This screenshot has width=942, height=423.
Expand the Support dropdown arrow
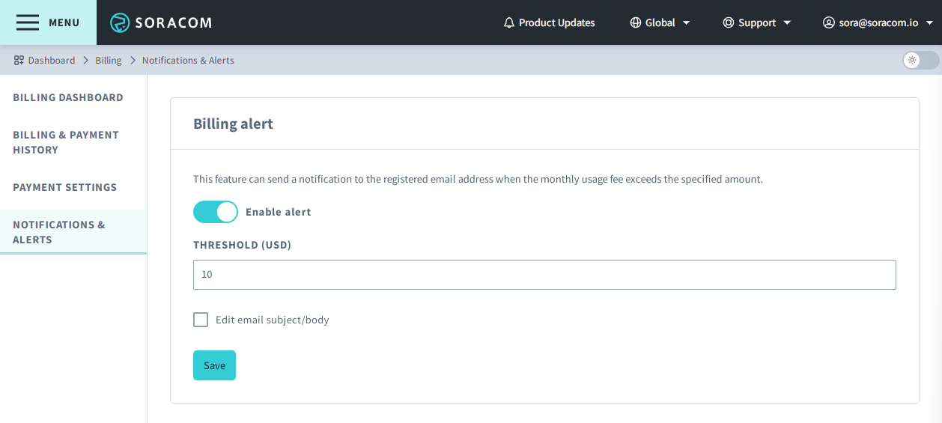(x=787, y=22)
